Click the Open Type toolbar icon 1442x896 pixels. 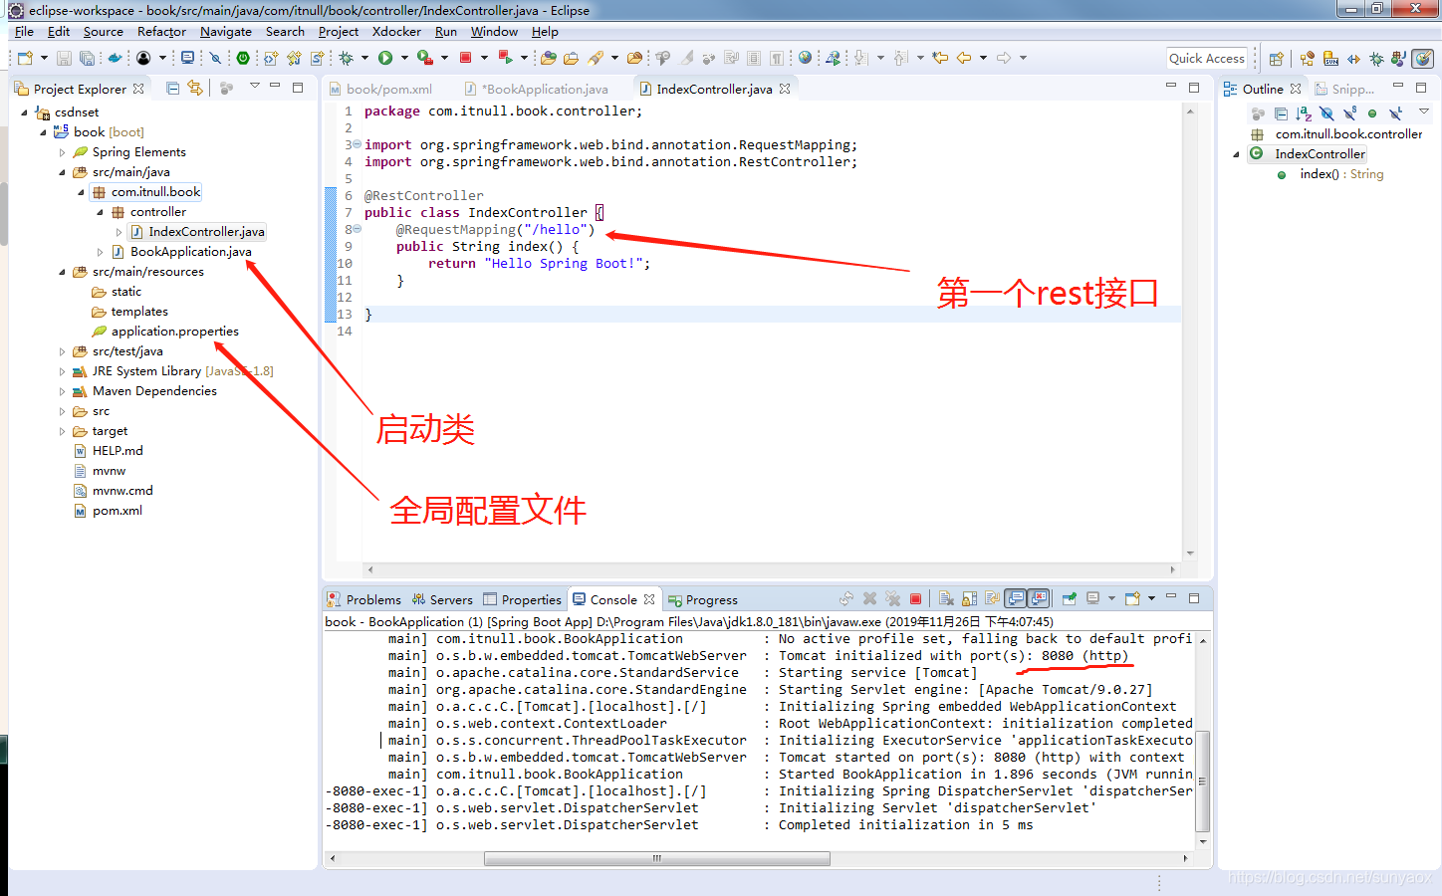coord(548,58)
